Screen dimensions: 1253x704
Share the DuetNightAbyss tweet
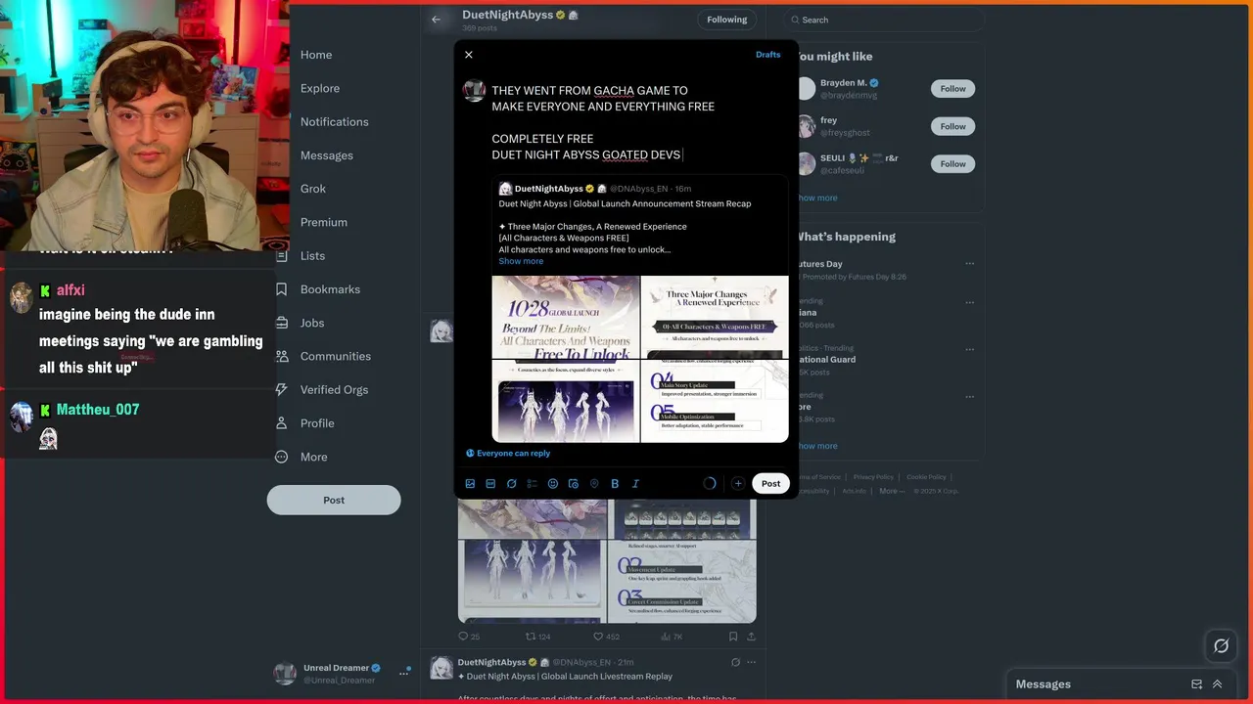click(752, 637)
